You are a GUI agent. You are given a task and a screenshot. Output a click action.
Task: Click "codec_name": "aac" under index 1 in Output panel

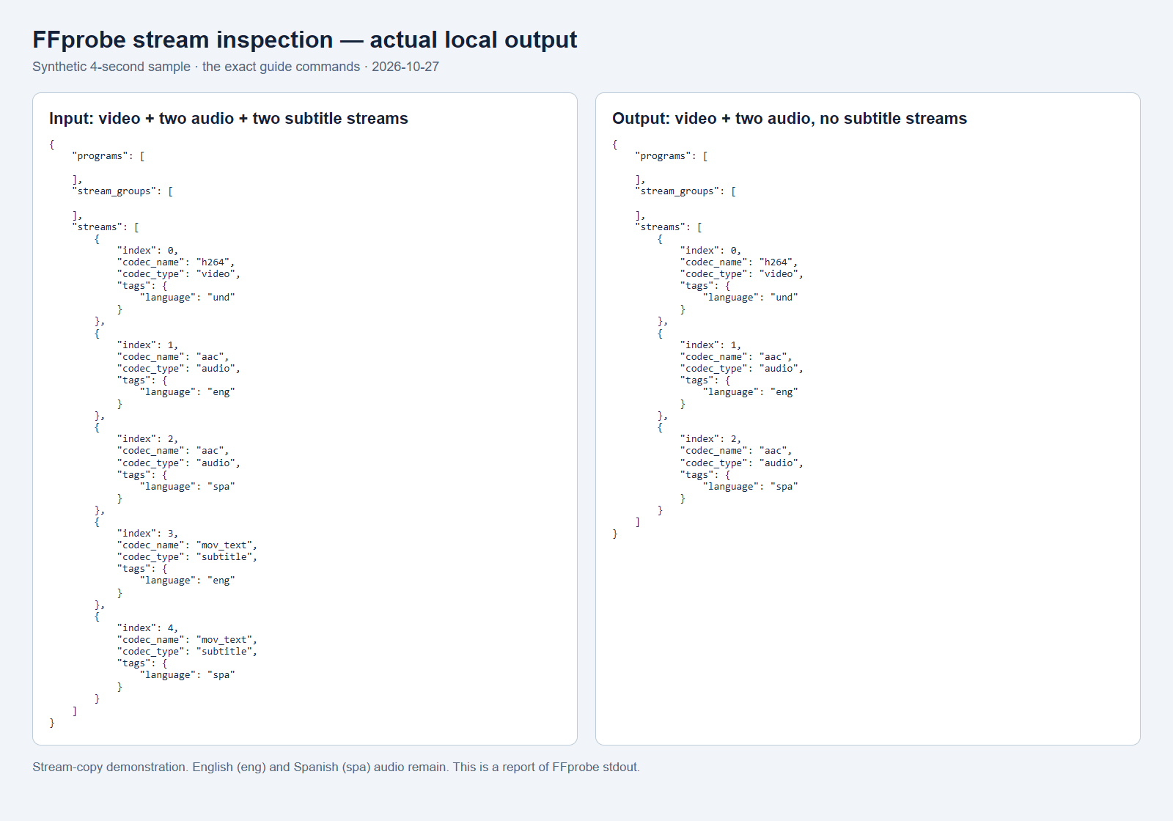736,357
